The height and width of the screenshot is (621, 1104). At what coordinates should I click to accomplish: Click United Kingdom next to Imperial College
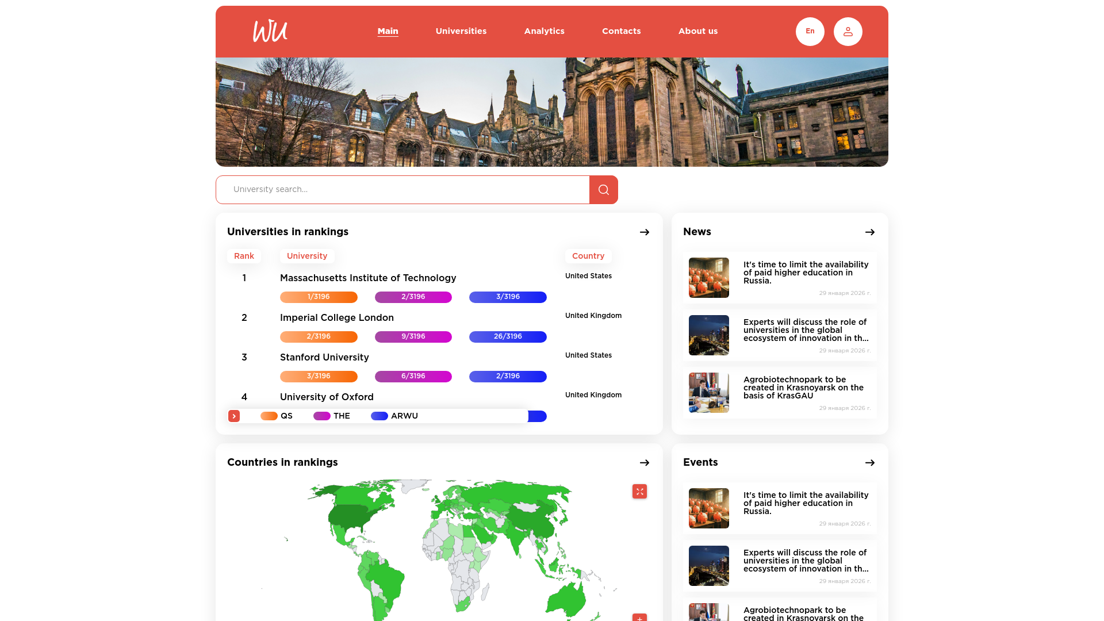pyautogui.click(x=593, y=316)
